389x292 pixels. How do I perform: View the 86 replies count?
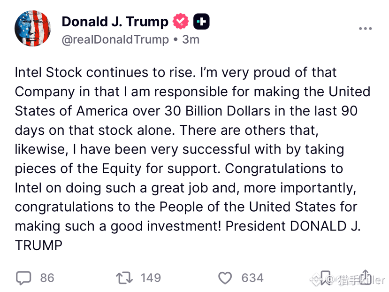pos(47,278)
